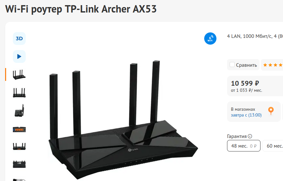Viewport: 283px width, 181px height.
Task: View the rear ports thumbnail with orange connectors
Action: coord(19,129)
